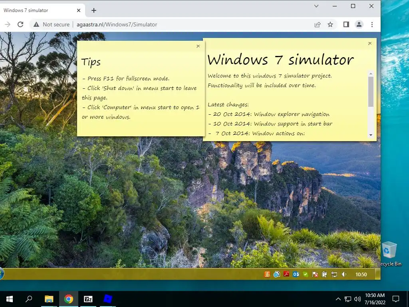Open a new Chrome tab

pyautogui.click(x=94, y=10)
